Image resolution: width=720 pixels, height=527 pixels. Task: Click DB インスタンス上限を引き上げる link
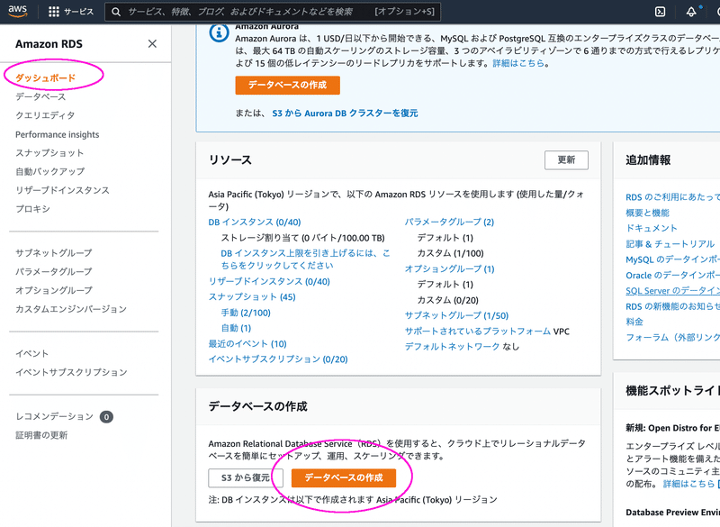(305, 259)
